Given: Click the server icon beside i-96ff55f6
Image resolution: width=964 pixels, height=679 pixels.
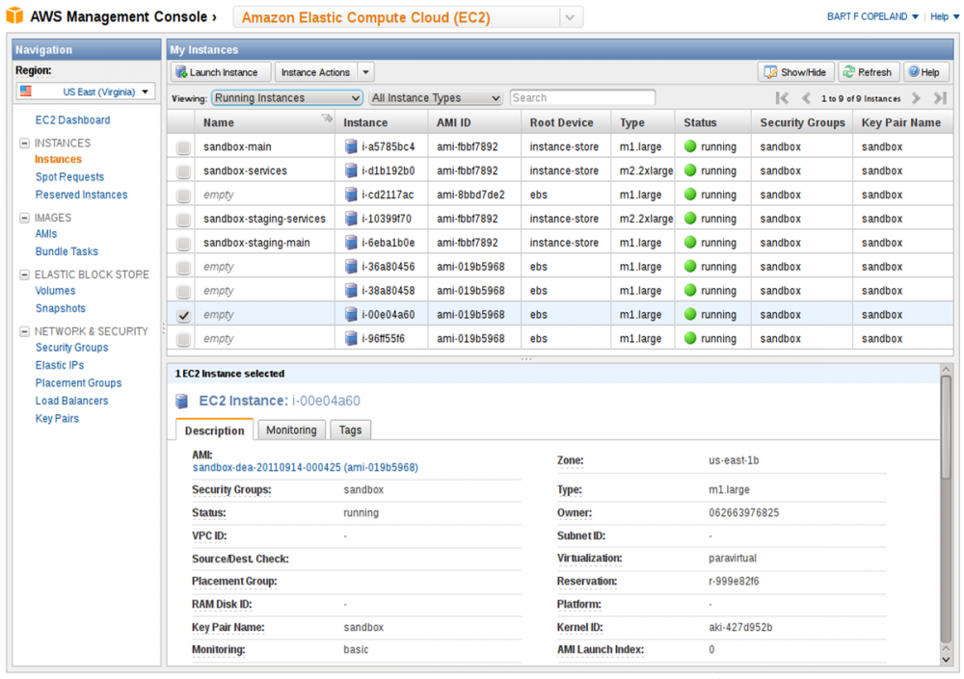Looking at the screenshot, I should point(351,338).
